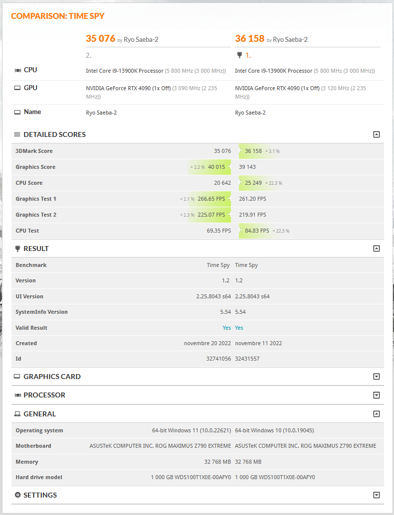The height and width of the screenshot is (515, 394).
Task: Click the Result section trophy icon
Action: click(17, 249)
